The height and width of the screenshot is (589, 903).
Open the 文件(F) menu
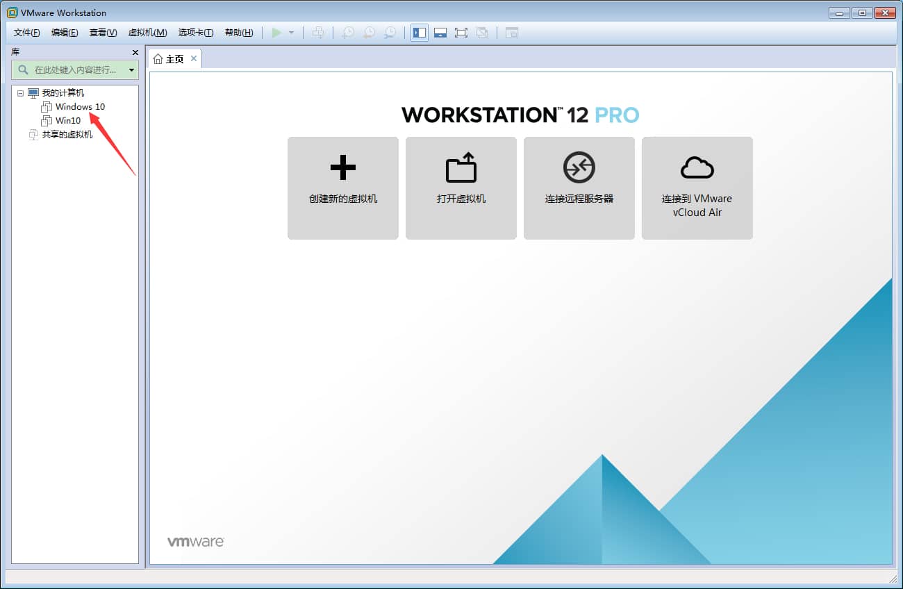pyautogui.click(x=27, y=33)
